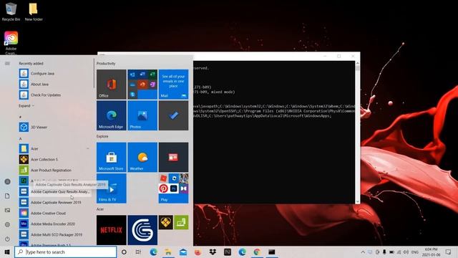Open the To Do checkmark tile
This screenshot has width=458, height=258.
coord(173,115)
